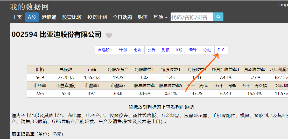Click the 市盈率7 column header
Image resolution: width=288 pixels, height=139 pixels.
click(x=118, y=85)
